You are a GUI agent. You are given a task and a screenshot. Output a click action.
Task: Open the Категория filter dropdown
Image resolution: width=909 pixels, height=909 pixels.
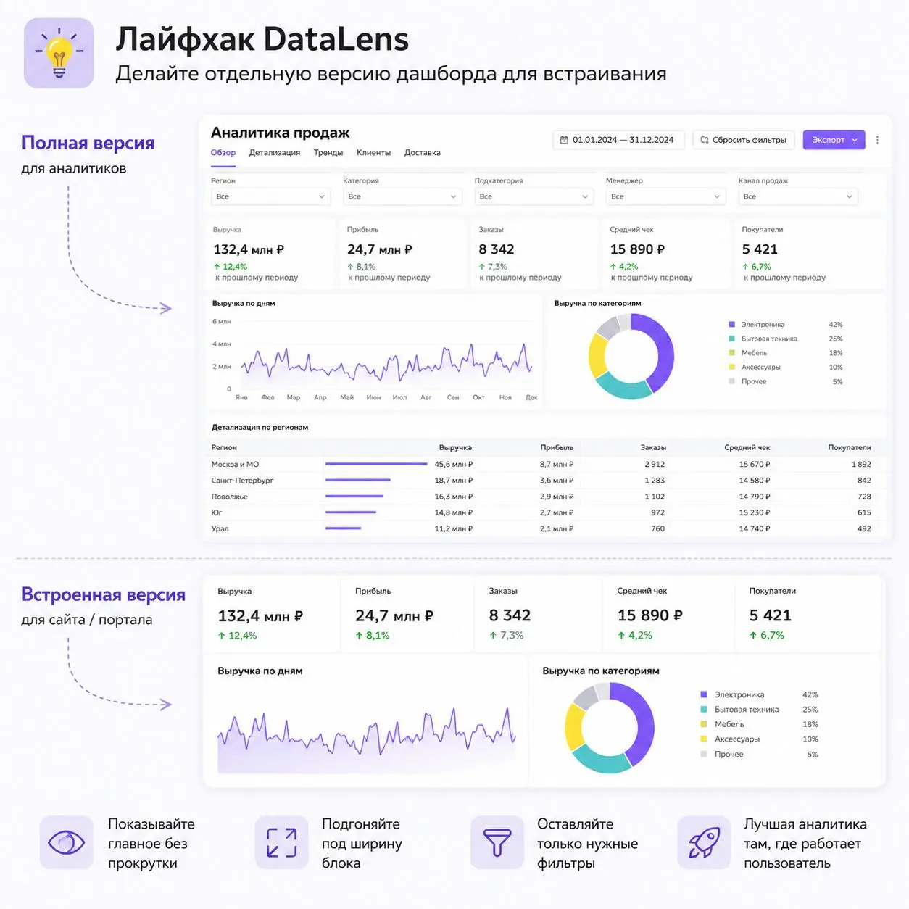402,196
